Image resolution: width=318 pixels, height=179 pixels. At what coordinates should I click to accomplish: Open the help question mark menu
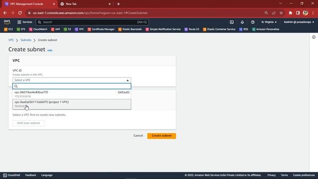(252, 22)
